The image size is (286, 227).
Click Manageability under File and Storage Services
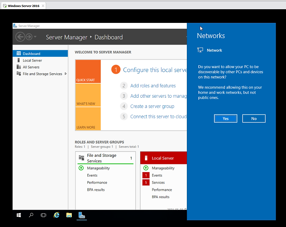98,168
